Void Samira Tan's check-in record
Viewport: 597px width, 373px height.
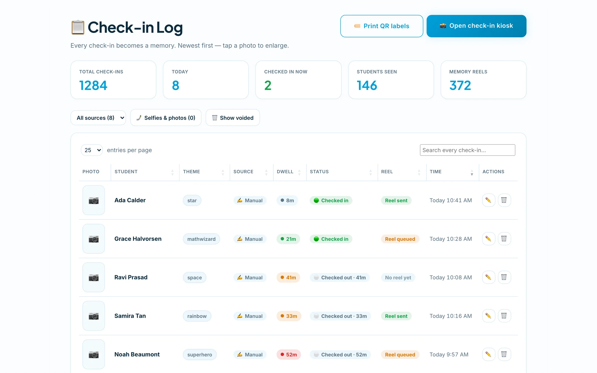tap(504, 316)
